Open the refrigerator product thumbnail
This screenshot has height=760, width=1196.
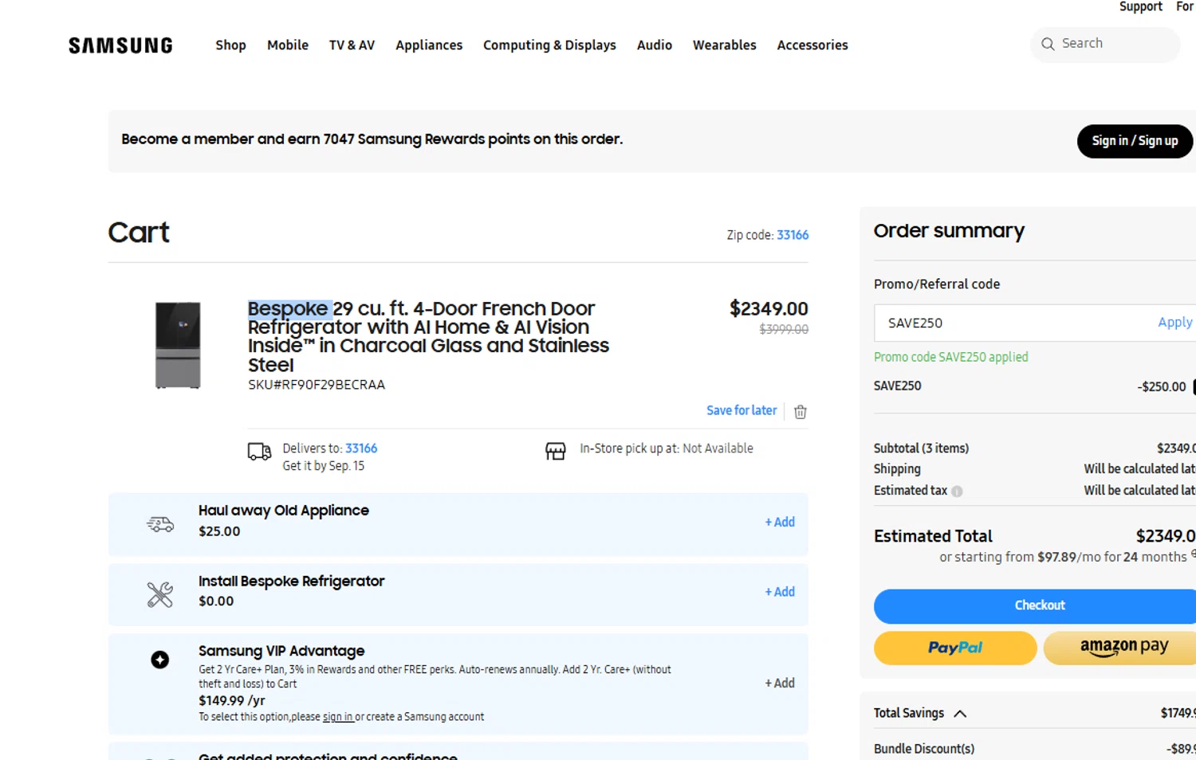click(x=178, y=345)
